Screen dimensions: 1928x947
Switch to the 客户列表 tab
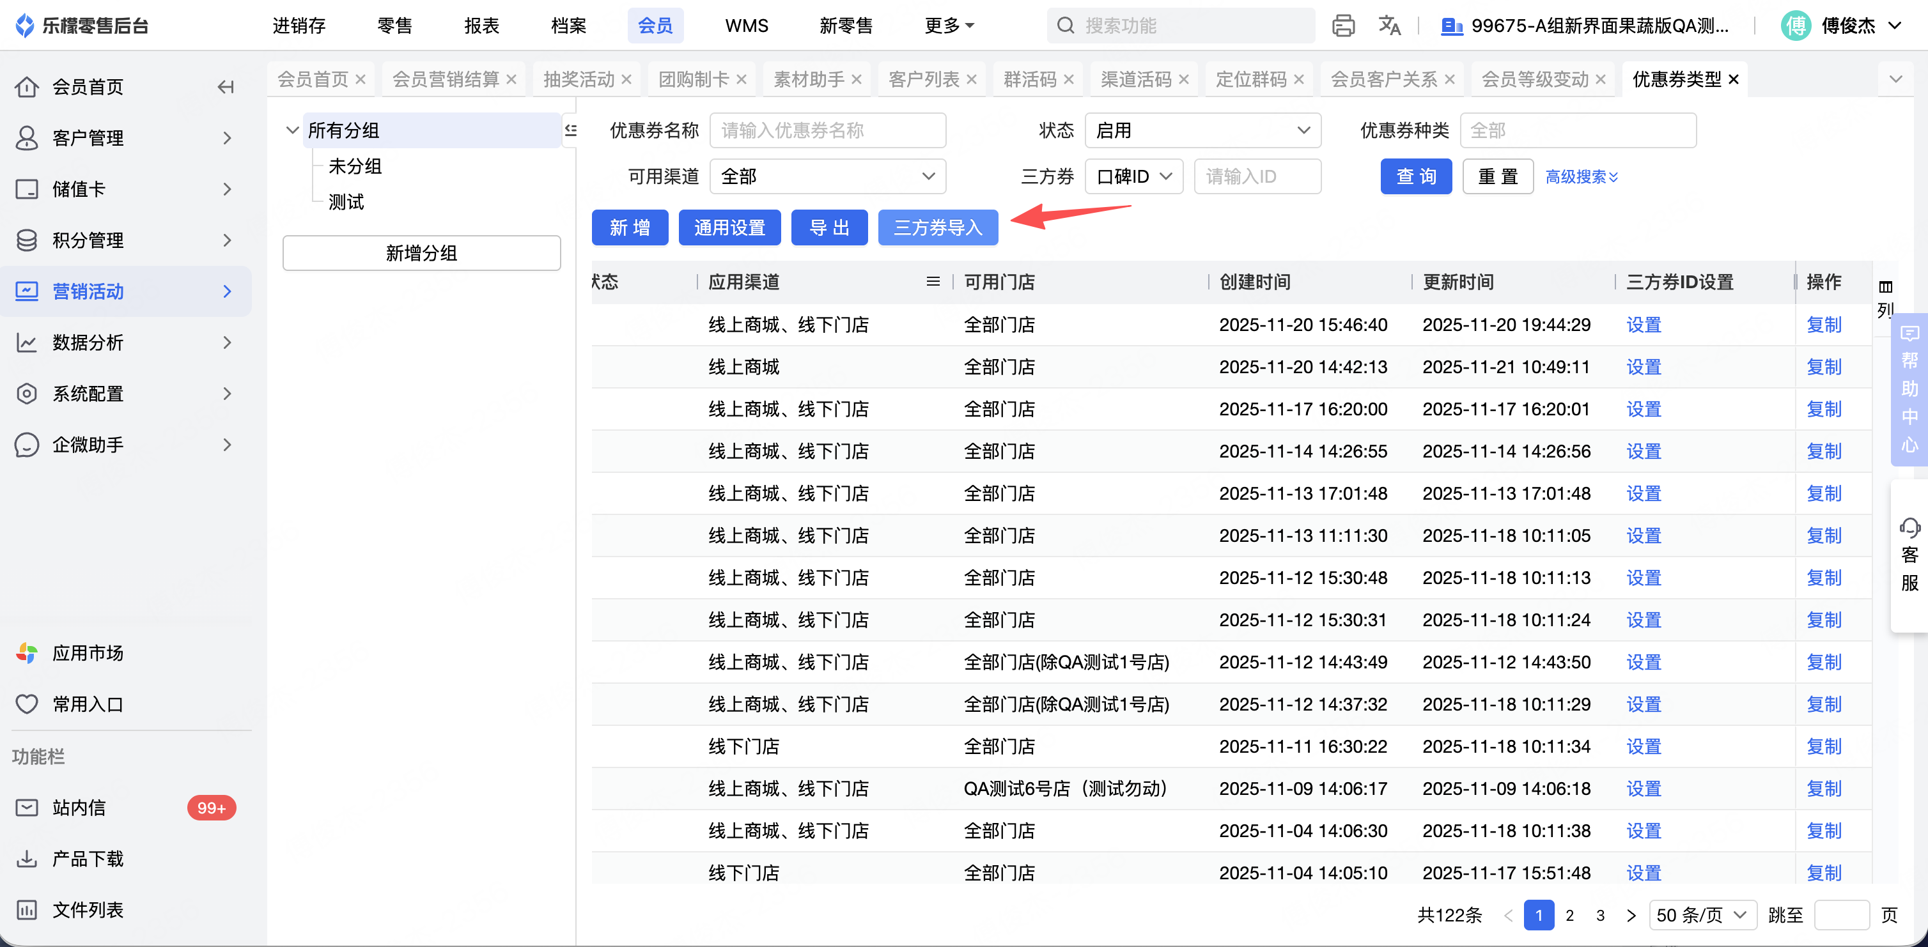(x=924, y=79)
